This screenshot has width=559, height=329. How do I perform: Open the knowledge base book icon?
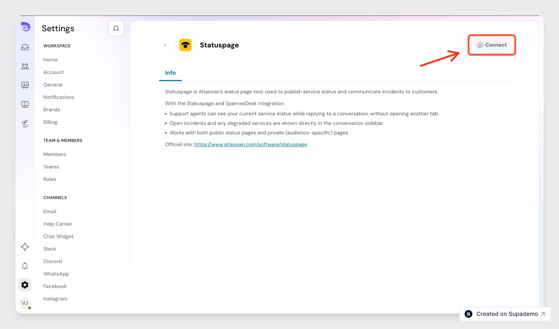point(25,104)
